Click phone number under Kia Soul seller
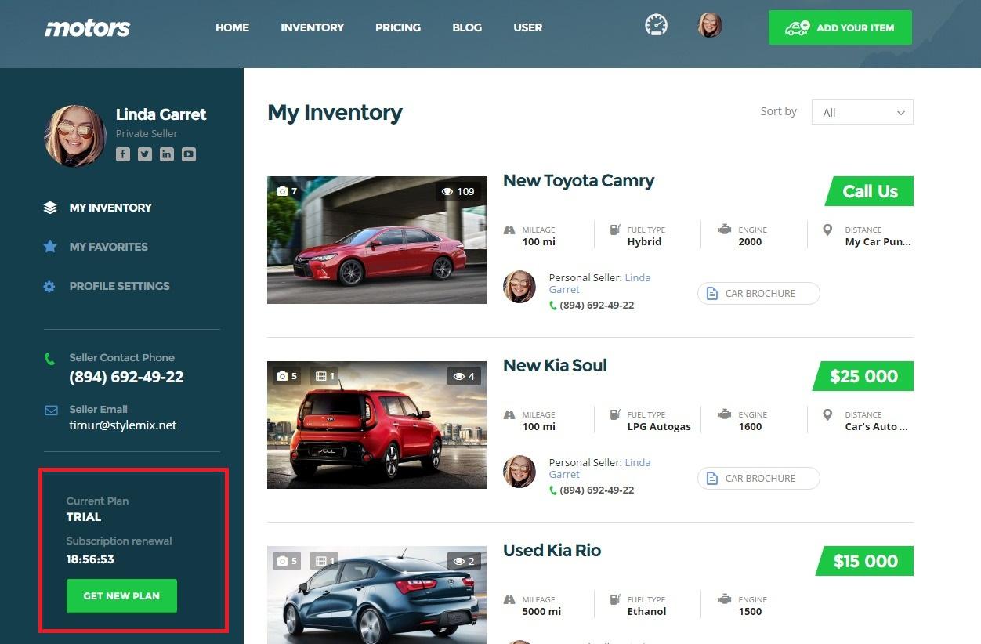This screenshot has height=644, width=981. pos(597,490)
